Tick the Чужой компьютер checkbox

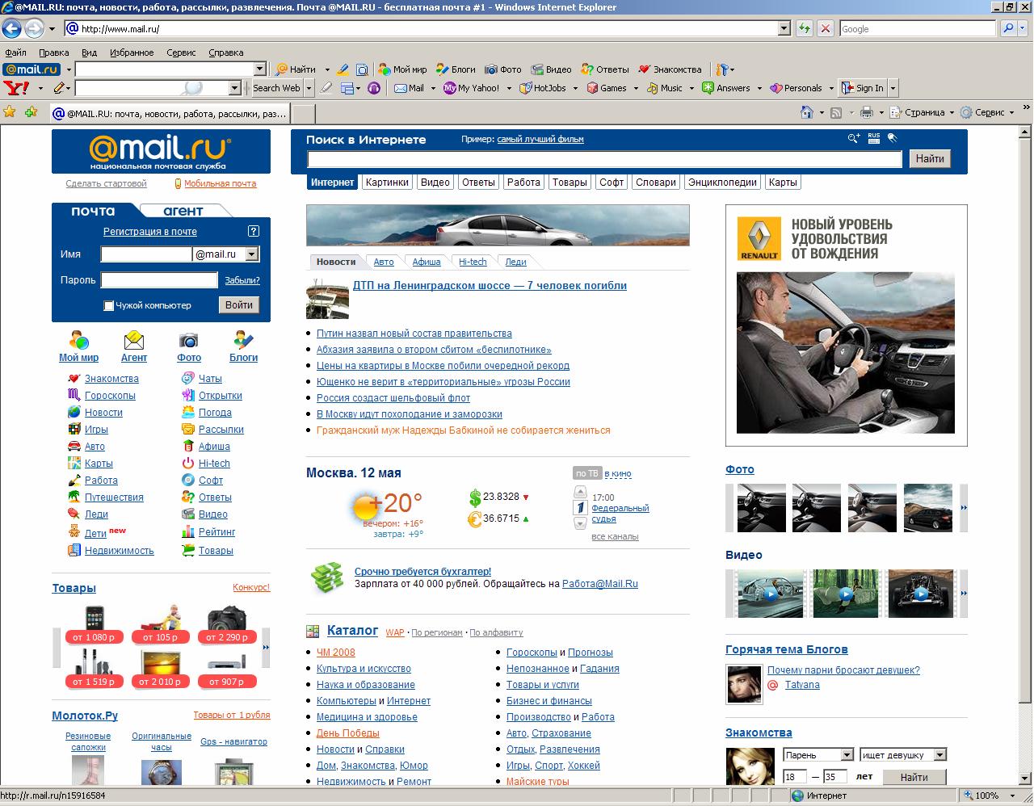108,306
